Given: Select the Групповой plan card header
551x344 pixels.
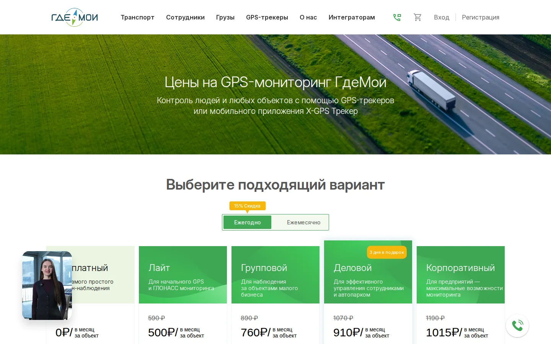Looking at the screenshot, I should coord(275,275).
